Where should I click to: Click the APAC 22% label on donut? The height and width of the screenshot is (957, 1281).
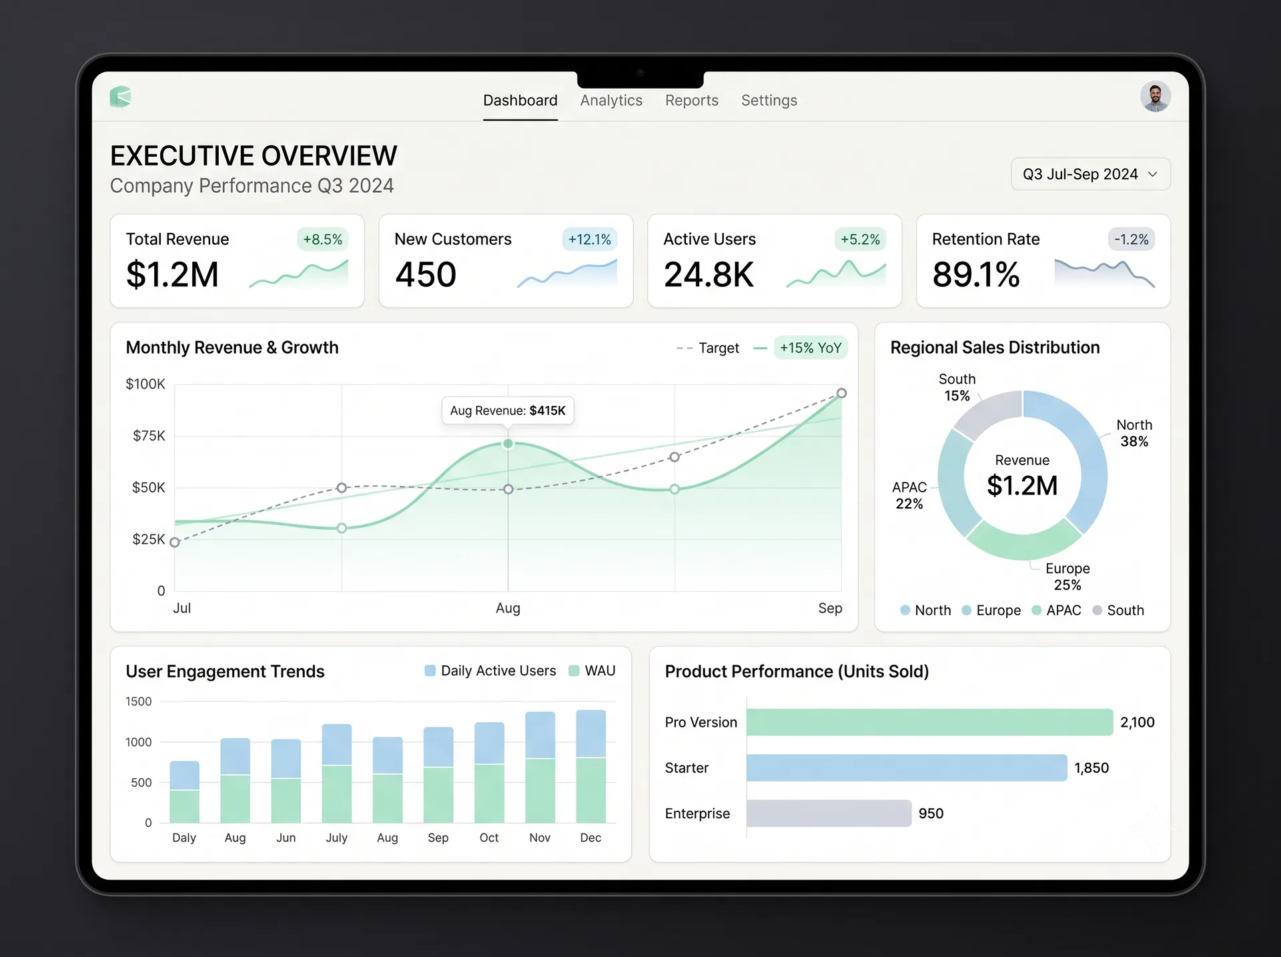909,495
